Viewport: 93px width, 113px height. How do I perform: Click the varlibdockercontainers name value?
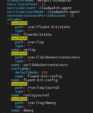click(45, 65)
